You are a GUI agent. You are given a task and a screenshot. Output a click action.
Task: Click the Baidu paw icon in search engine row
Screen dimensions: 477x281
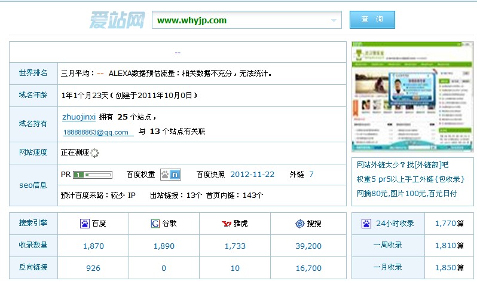click(84, 224)
